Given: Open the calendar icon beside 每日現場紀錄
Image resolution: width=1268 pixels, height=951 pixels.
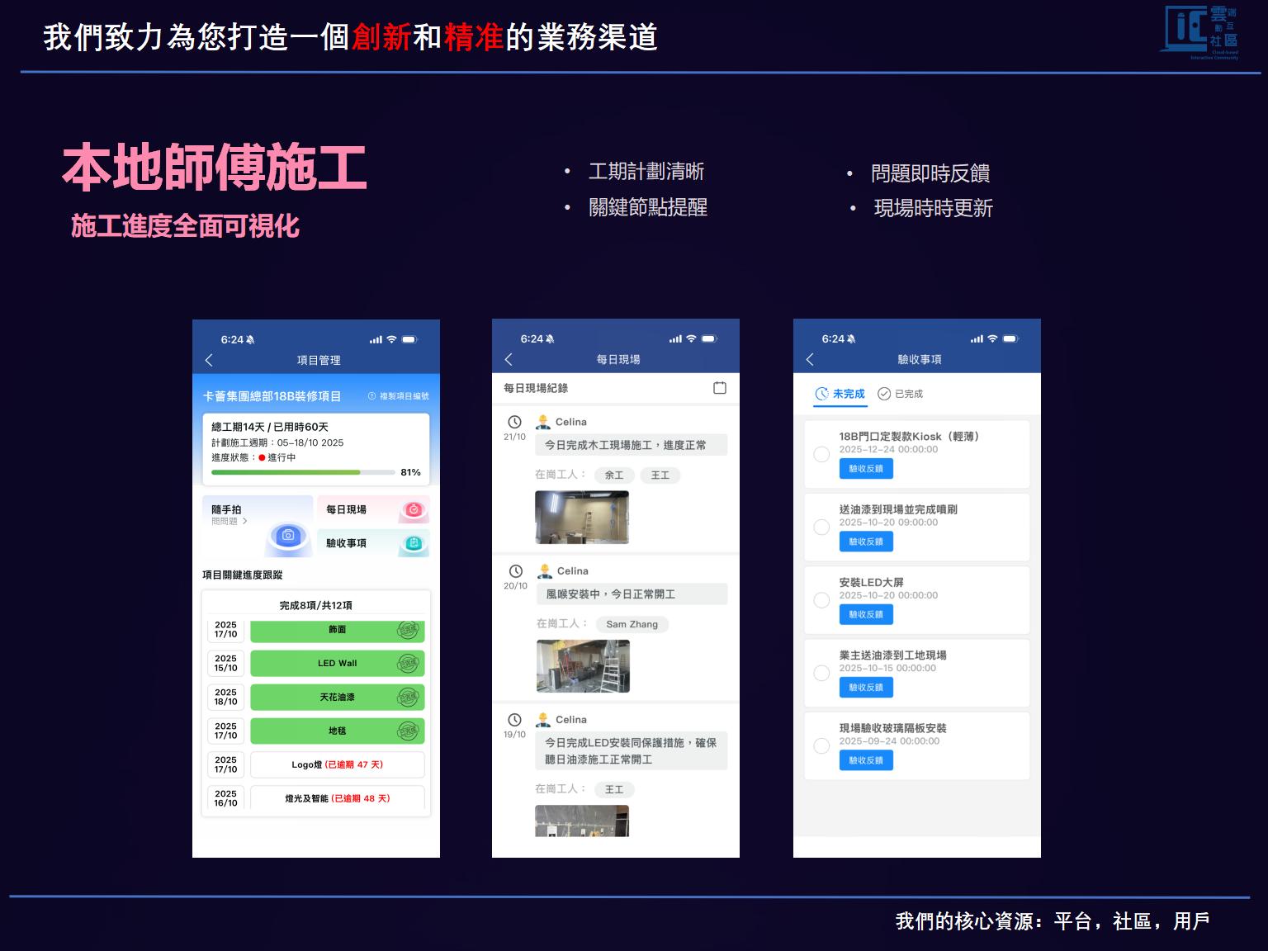Looking at the screenshot, I should [x=719, y=388].
